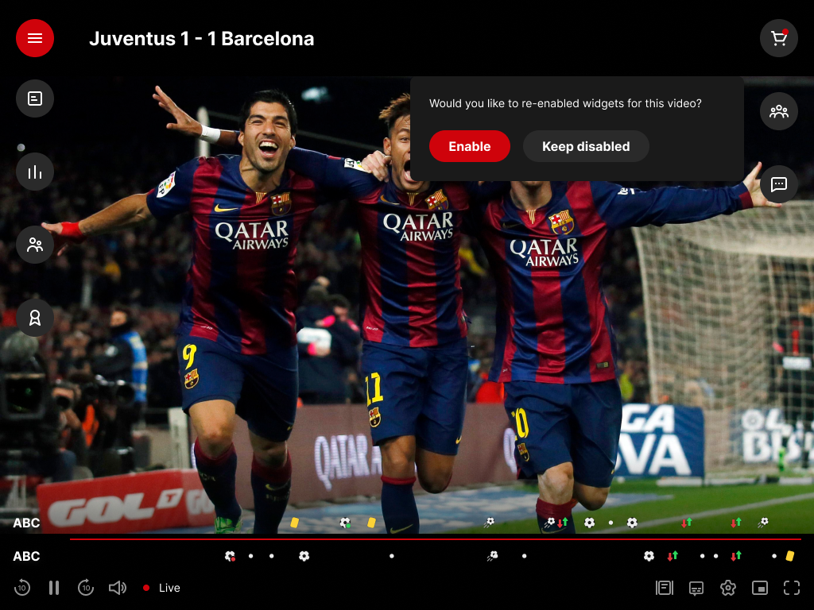The height and width of the screenshot is (610, 814).
Task: Open the chapters panel icon in bottom bar
Action: tap(665, 588)
